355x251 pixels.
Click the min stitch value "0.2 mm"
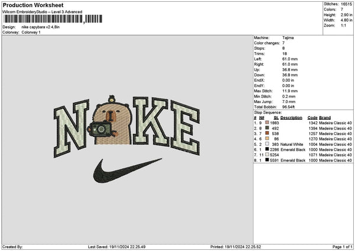(x=289, y=96)
